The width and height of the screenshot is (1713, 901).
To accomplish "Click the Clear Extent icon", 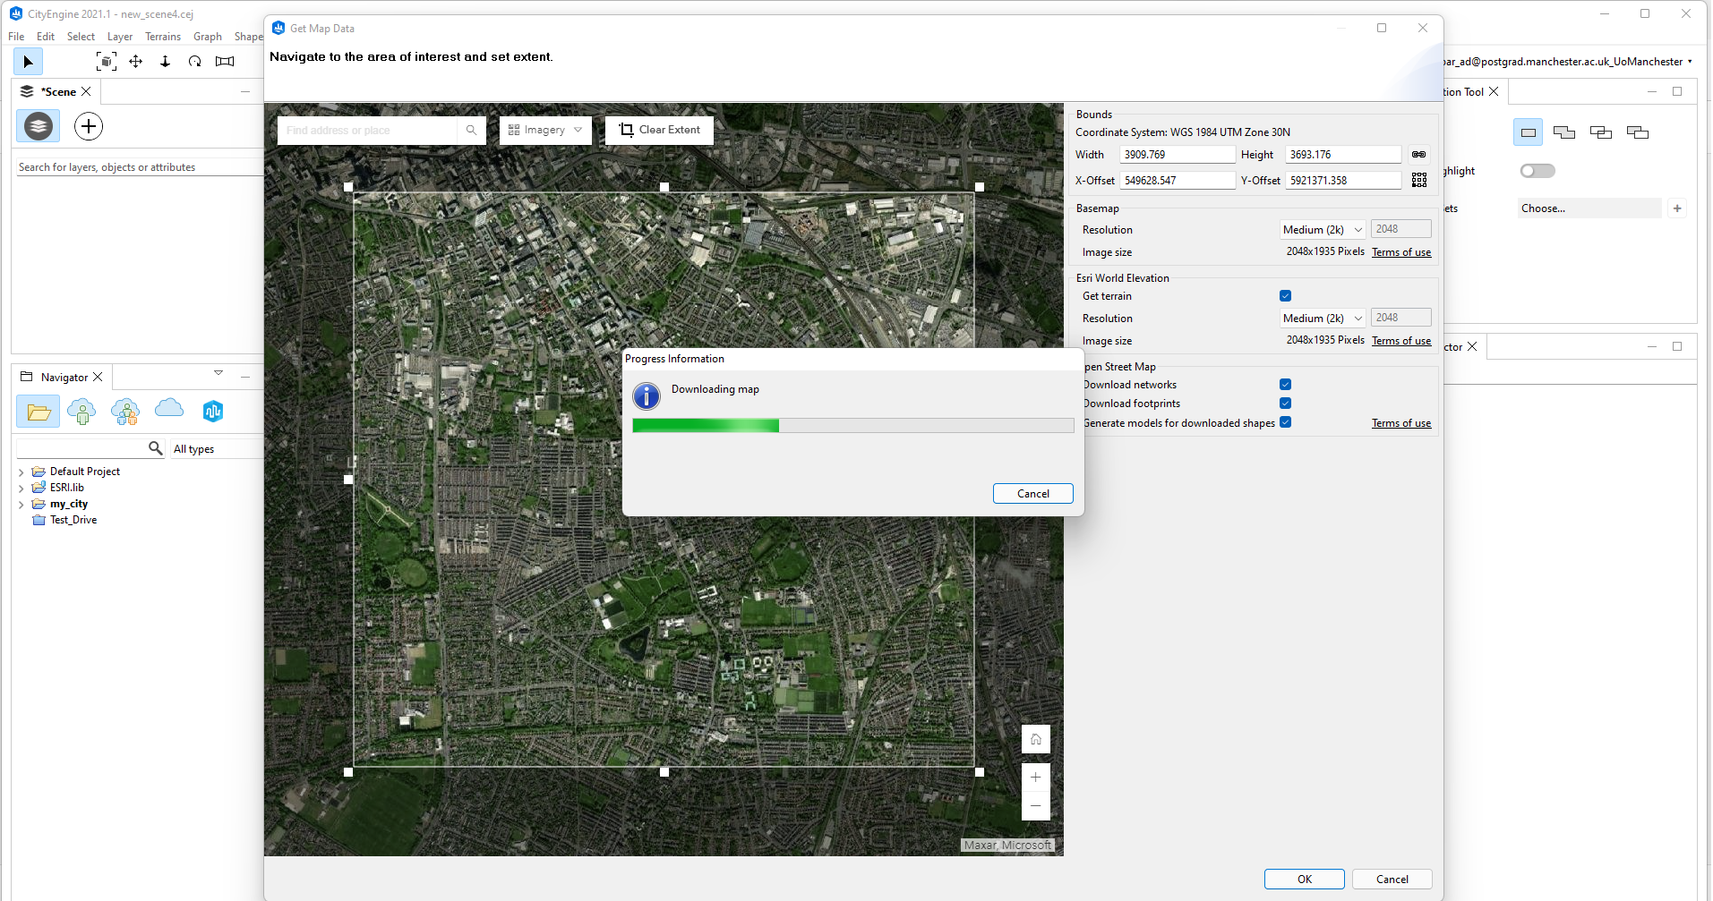I will pyautogui.click(x=626, y=130).
